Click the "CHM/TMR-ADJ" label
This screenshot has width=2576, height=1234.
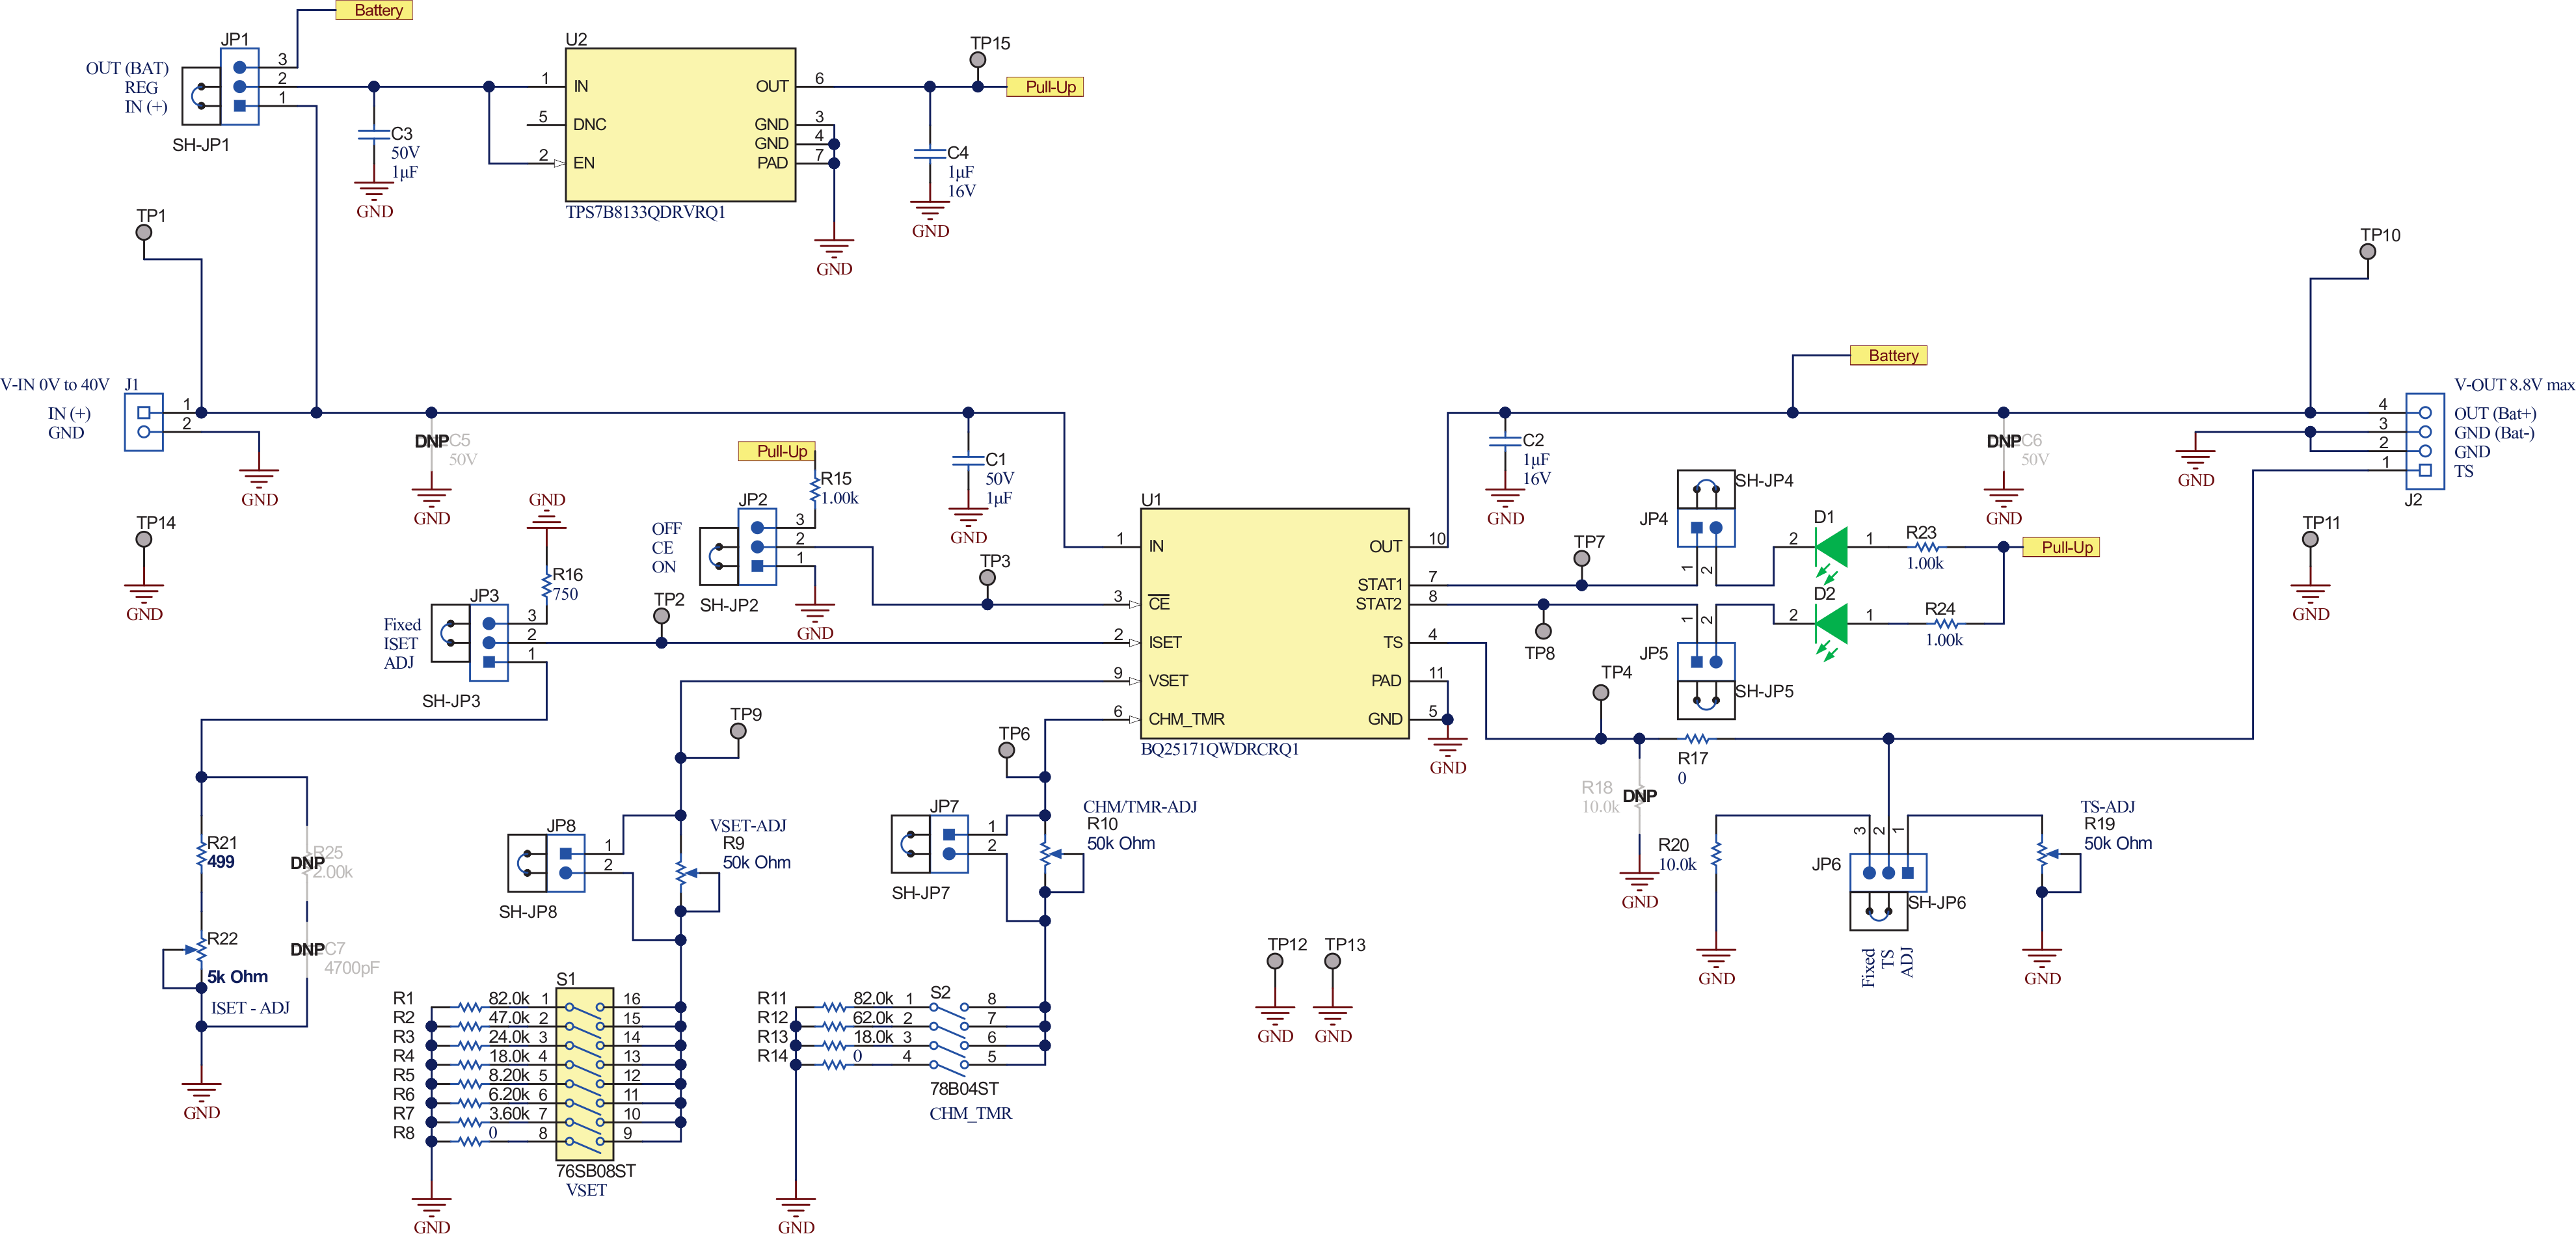click(1140, 806)
